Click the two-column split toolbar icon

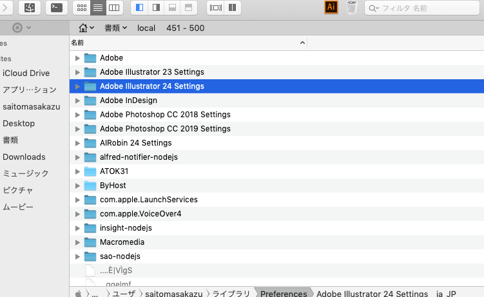tap(233, 8)
